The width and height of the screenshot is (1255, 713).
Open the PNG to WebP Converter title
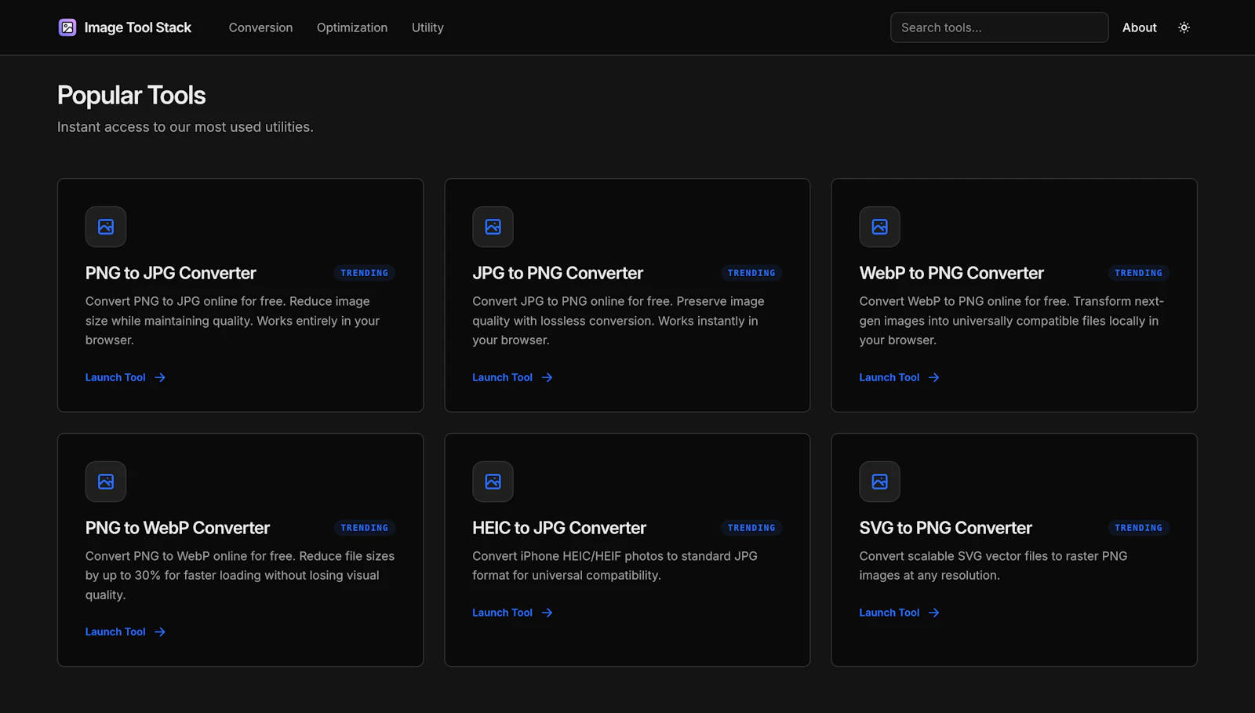click(x=177, y=528)
